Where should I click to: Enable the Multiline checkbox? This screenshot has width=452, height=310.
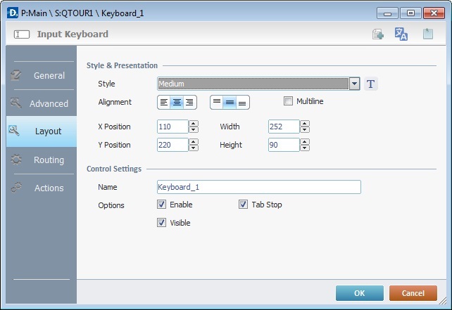point(288,101)
